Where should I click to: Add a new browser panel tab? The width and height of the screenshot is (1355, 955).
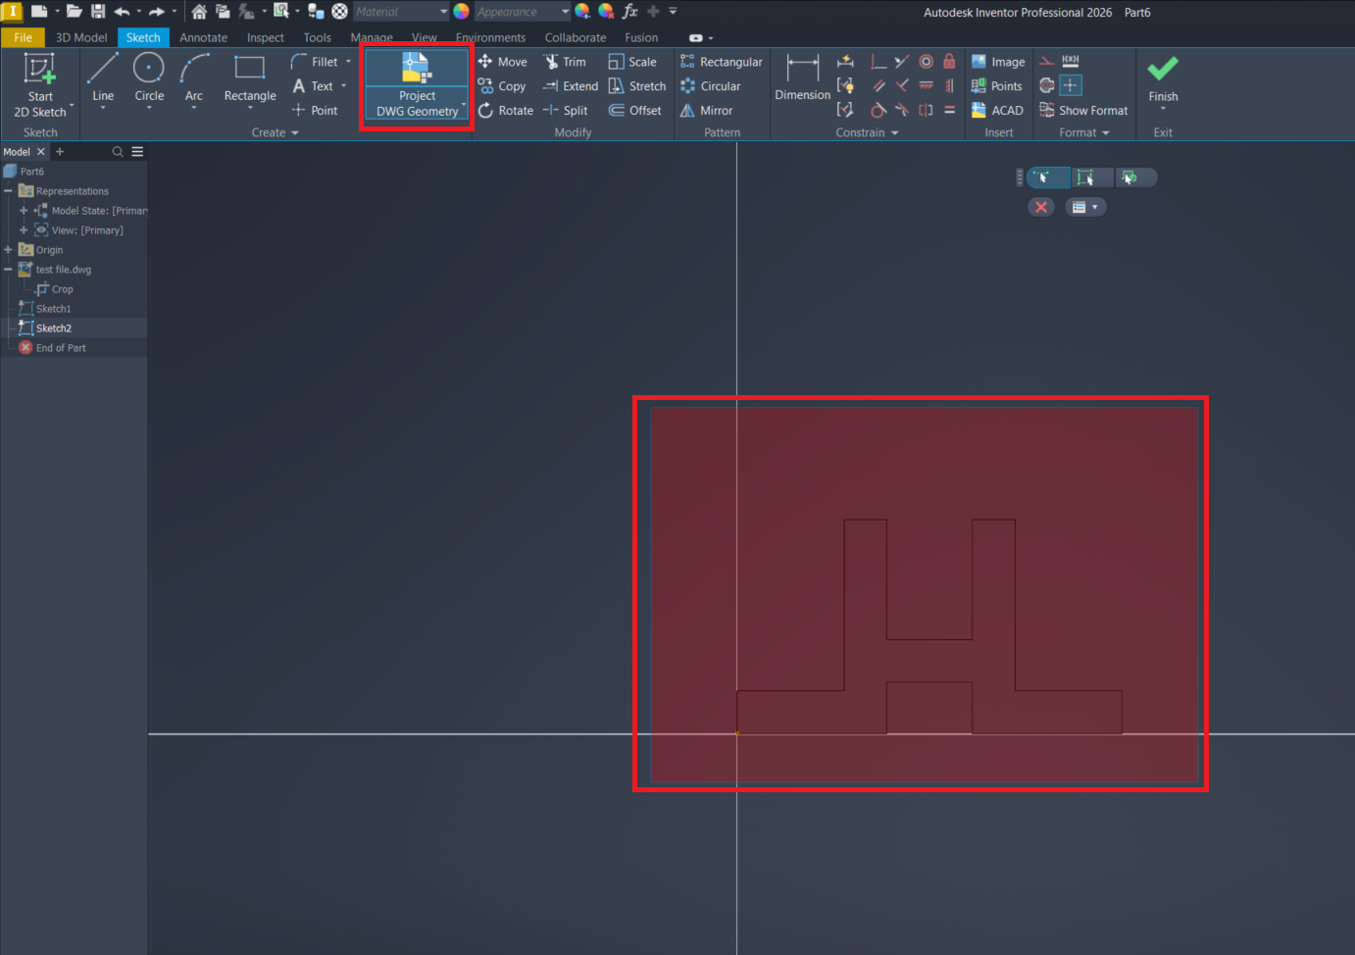coord(60,152)
